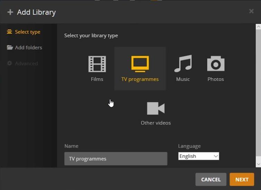Screen dimensions: 261x190
Task: Open the Advanced step label
Action: tap(26, 63)
